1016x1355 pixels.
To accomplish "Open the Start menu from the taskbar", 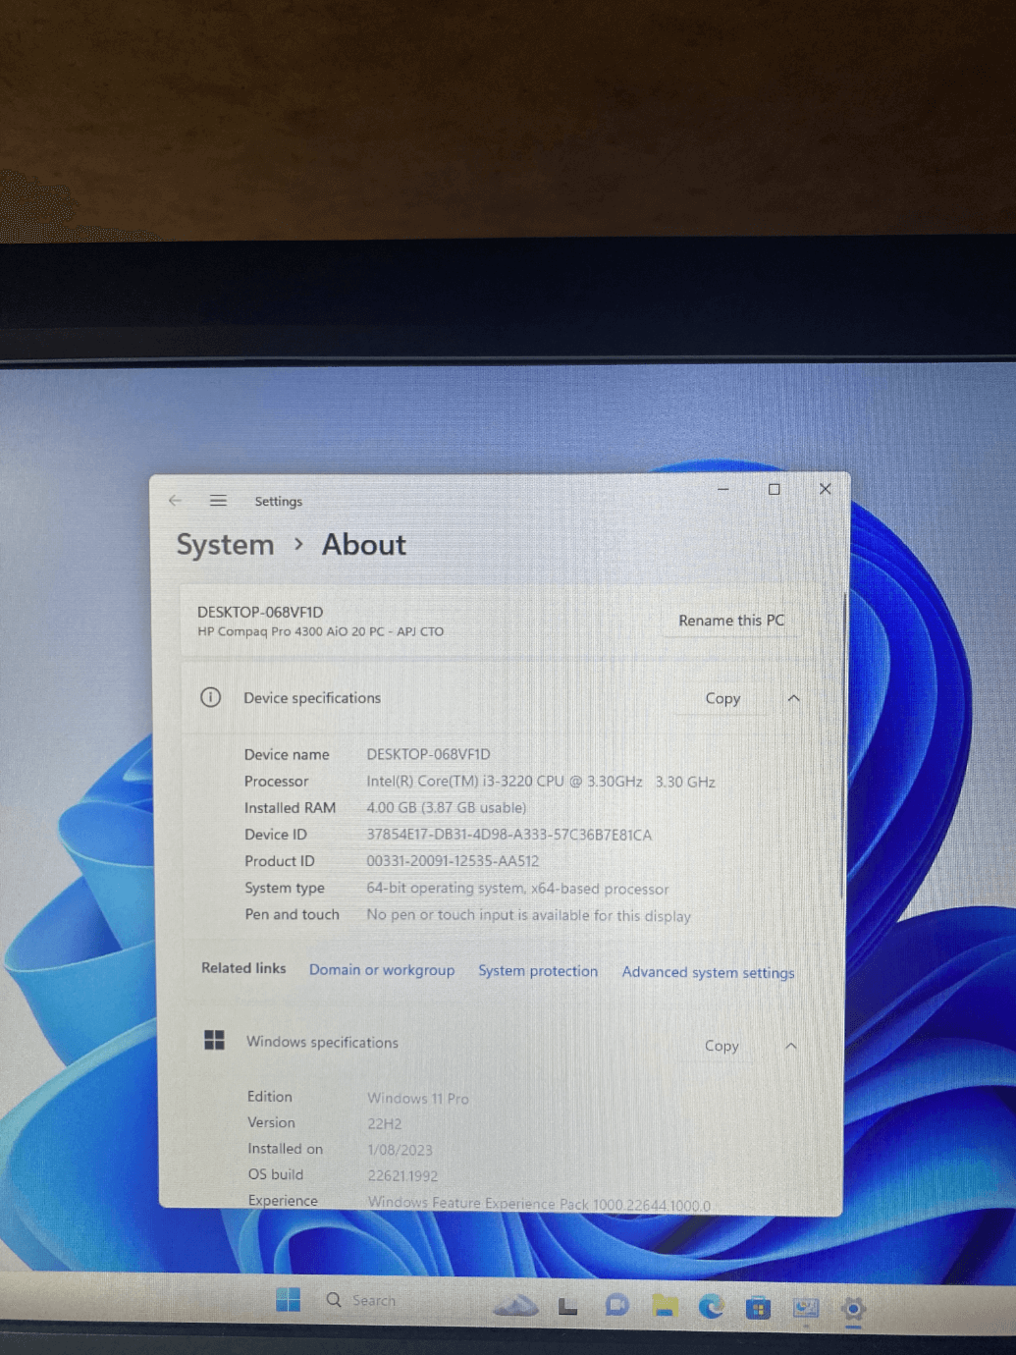I will [x=288, y=1299].
